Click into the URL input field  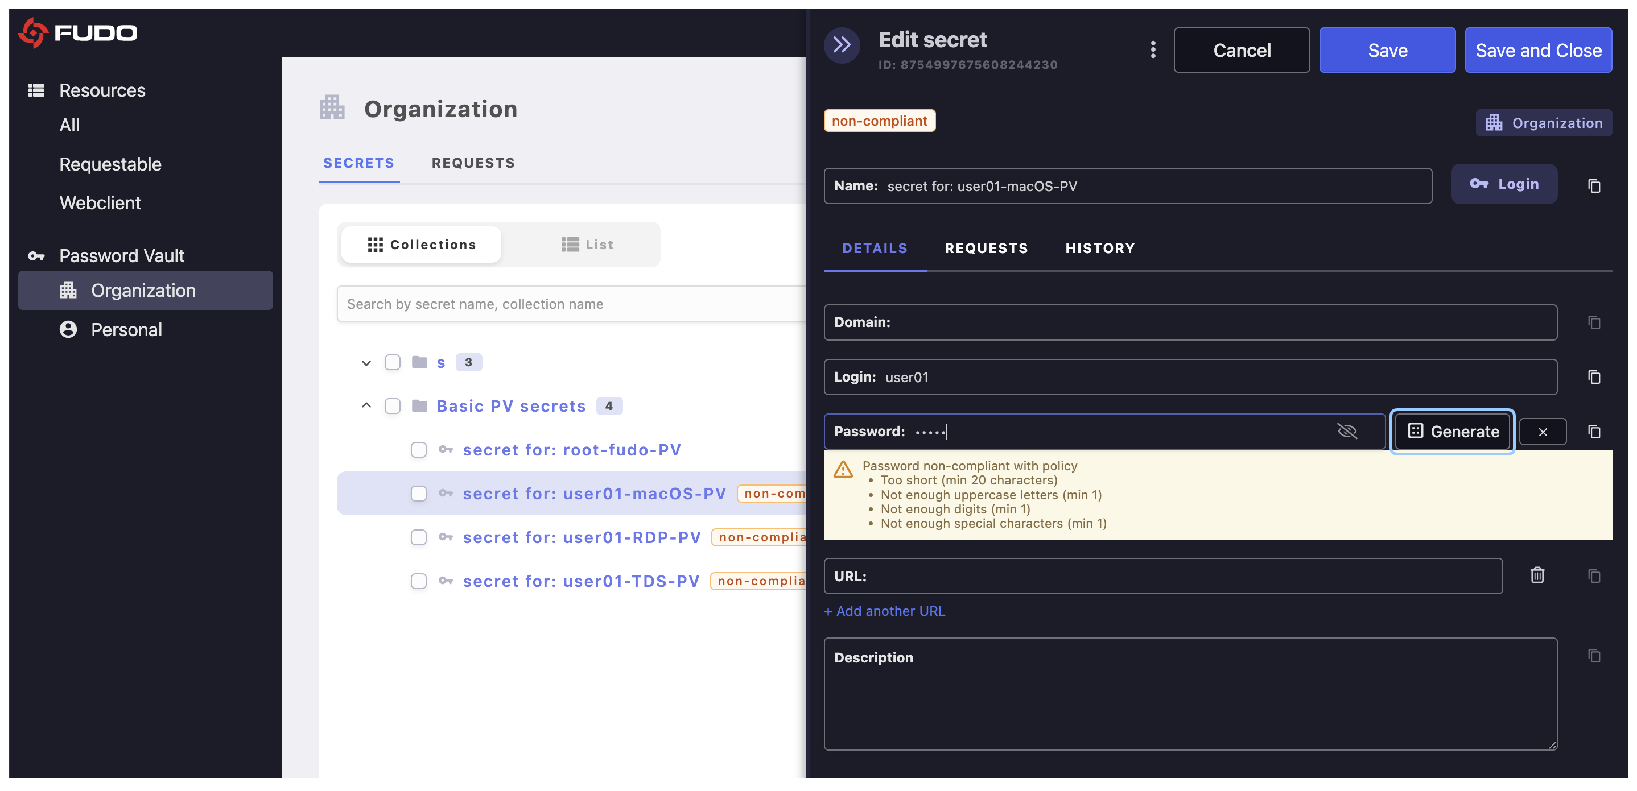tap(1163, 575)
